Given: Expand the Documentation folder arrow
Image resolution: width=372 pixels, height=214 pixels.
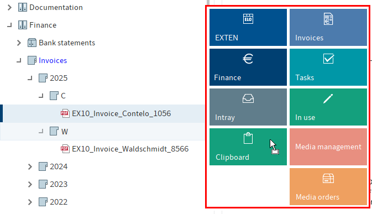Looking at the screenshot, I should tap(9, 7).
